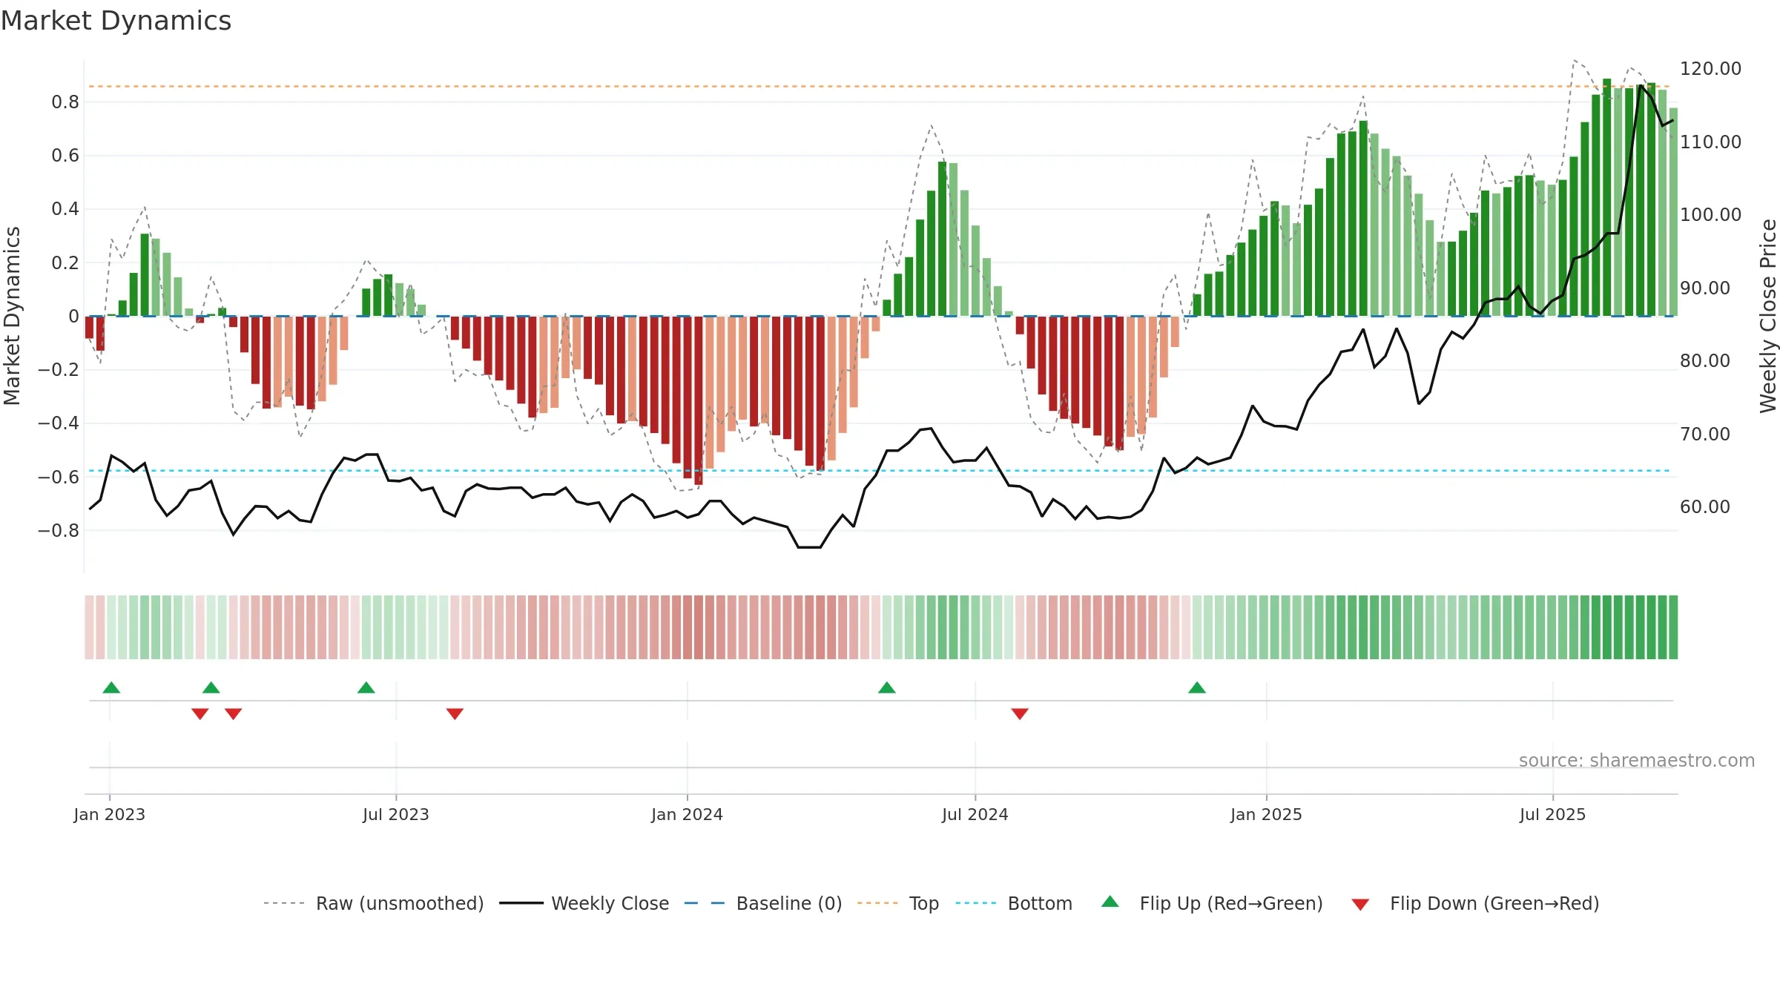The width and height of the screenshot is (1780, 1001).
Task: Click the red Flip Down triangle legend icon
Action: pos(1360,905)
